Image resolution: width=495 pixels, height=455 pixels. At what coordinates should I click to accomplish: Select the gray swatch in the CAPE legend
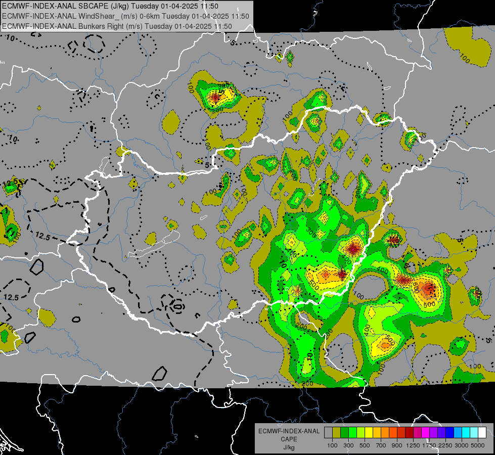pyautogui.click(x=328, y=433)
